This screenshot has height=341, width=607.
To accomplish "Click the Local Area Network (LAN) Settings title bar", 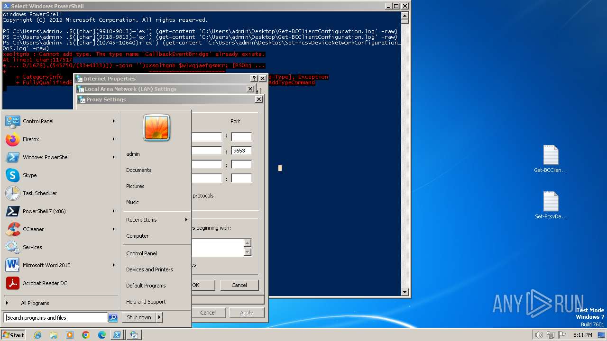I will [165, 89].
